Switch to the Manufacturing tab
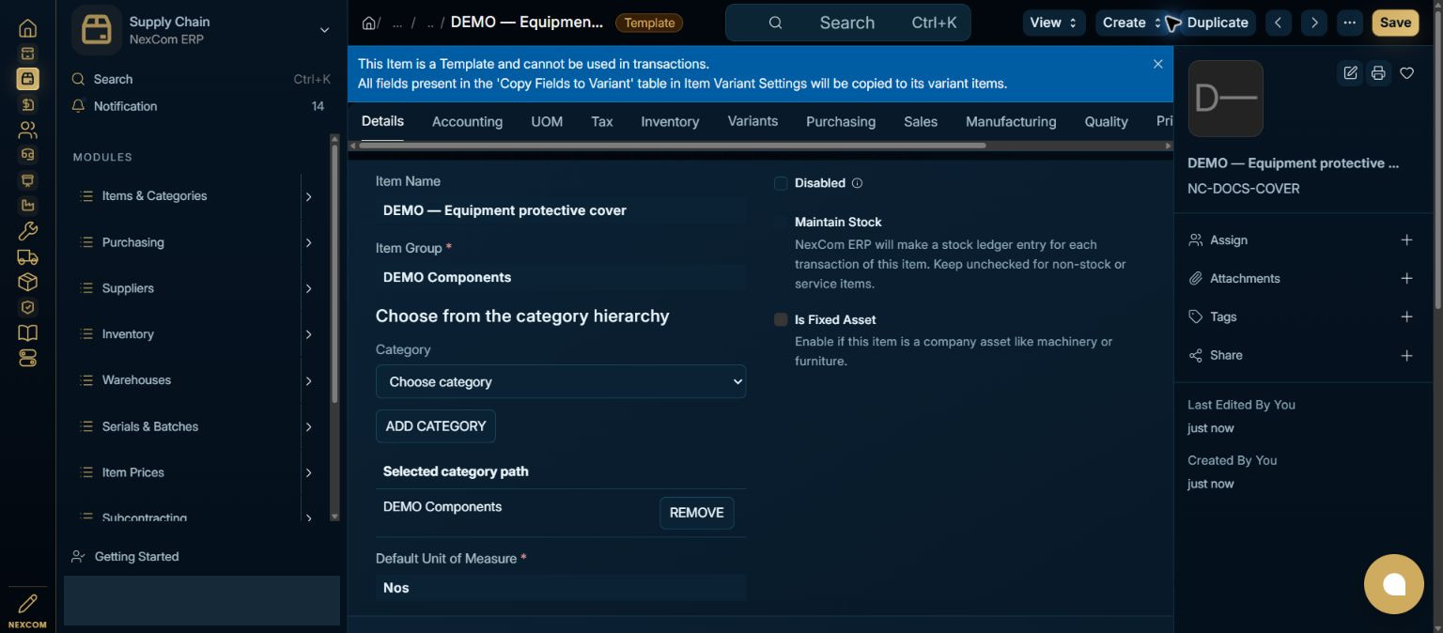Screen dimensions: 1443x633 click(x=1011, y=121)
